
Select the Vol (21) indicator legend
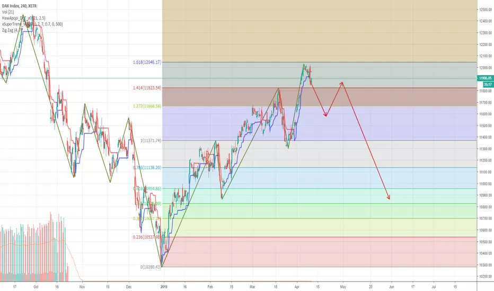tap(8, 12)
